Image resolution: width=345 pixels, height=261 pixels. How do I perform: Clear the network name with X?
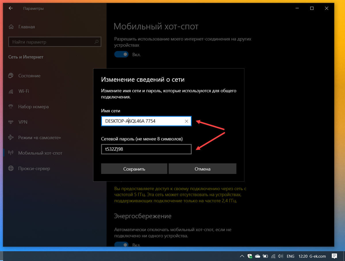[x=186, y=121]
